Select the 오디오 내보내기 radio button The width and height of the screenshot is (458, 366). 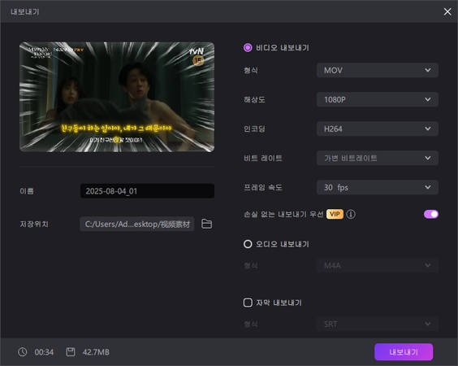coord(248,244)
